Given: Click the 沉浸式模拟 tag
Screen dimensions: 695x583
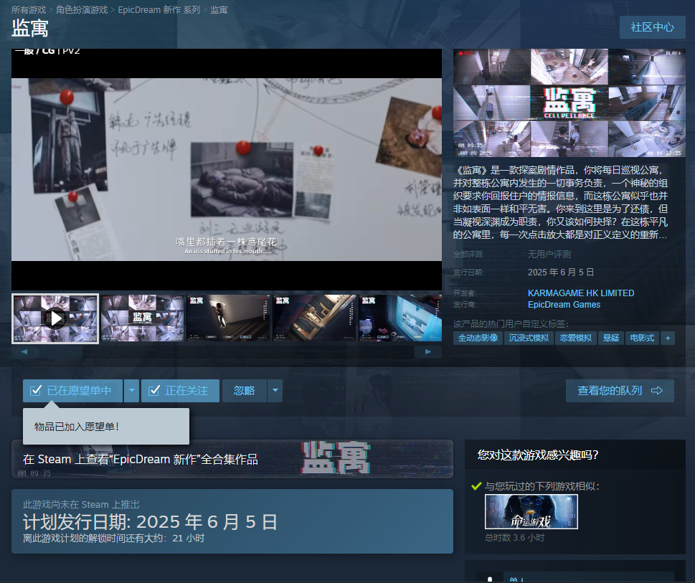Looking at the screenshot, I should 529,338.
